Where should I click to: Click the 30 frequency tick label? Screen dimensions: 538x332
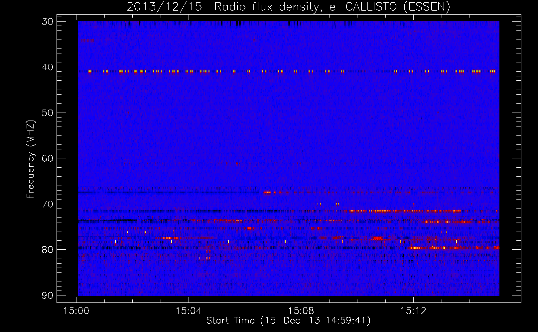pyautogui.click(x=48, y=22)
